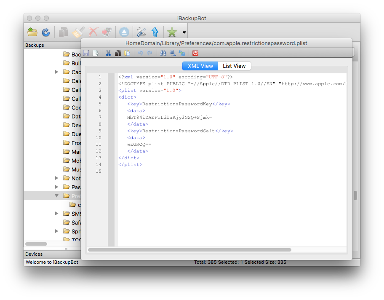The height and width of the screenshot is (300, 384).
Task: Click the HbT84iDAEFcLd1aAjy3GSQ+Sjmk= data value
Action: coord(169,118)
